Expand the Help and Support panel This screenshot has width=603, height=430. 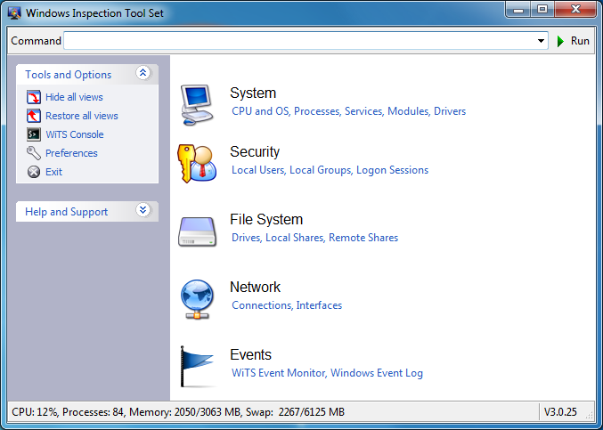click(x=143, y=210)
